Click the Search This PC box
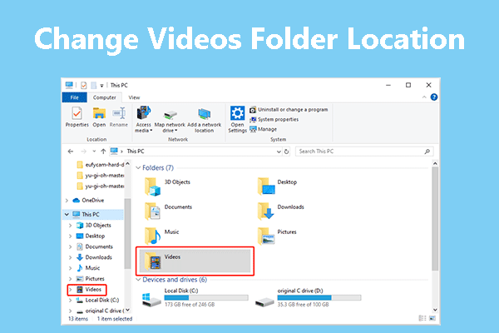The width and height of the screenshot is (499, 333). click(x=389, y=152)
